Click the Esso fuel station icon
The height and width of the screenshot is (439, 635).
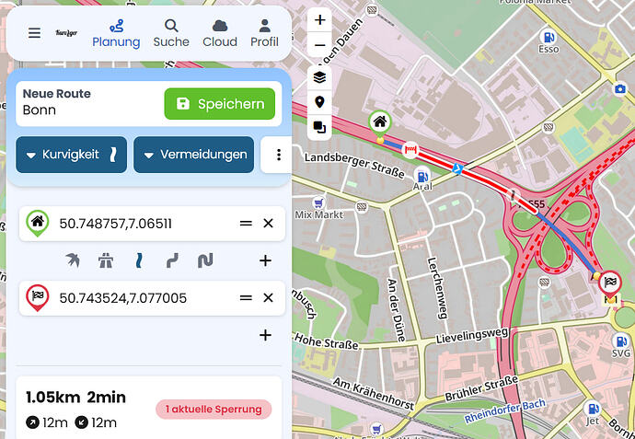coord(548,37)
